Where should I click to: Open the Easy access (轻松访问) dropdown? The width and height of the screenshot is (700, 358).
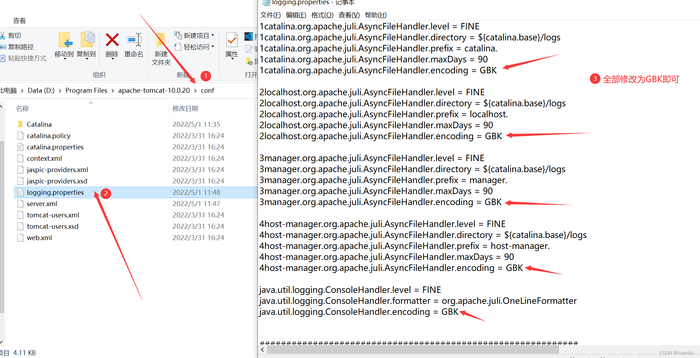click(194, 47)
